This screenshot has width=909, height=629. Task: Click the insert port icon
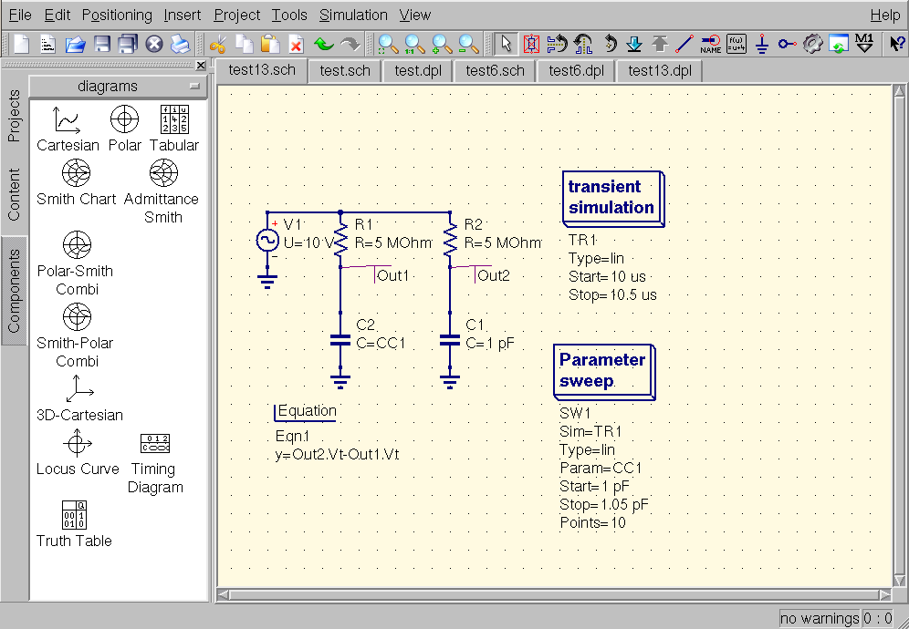(787, 44)
